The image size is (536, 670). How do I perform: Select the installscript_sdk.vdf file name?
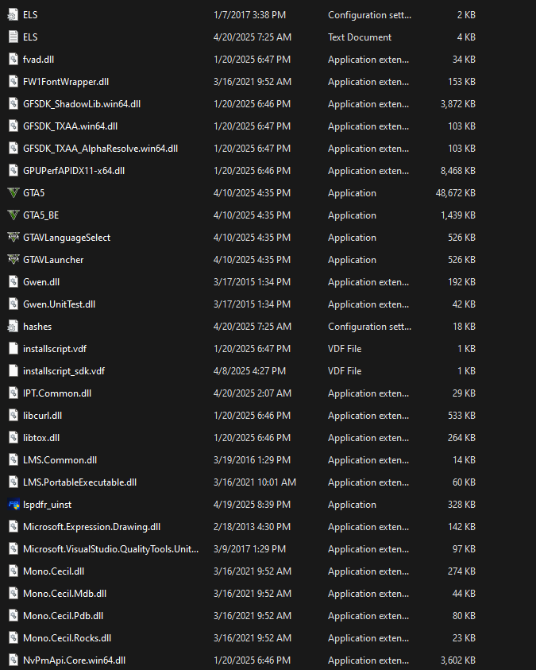pyautogui.click(x=64, y=371)
